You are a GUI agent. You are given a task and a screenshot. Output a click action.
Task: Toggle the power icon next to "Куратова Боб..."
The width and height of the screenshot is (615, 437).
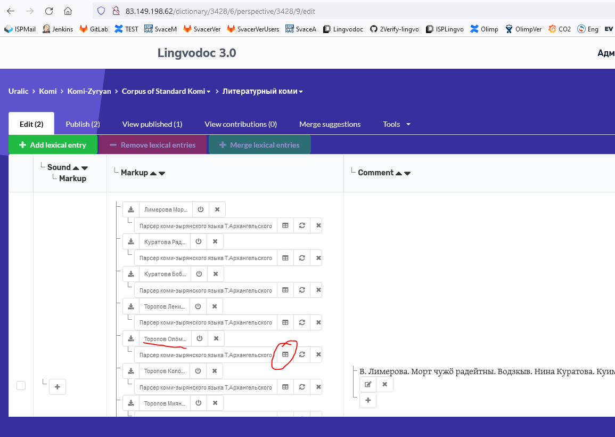[200, 273]
